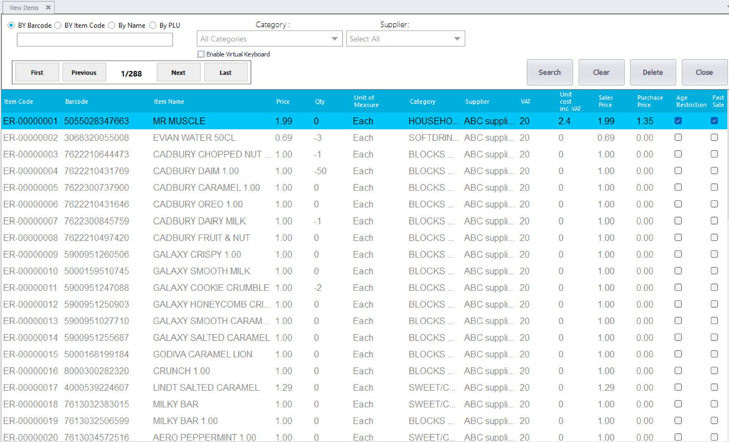
Task: Check Age Restriction for EVIAN WATER 50CL
Action: coord(678,137)
